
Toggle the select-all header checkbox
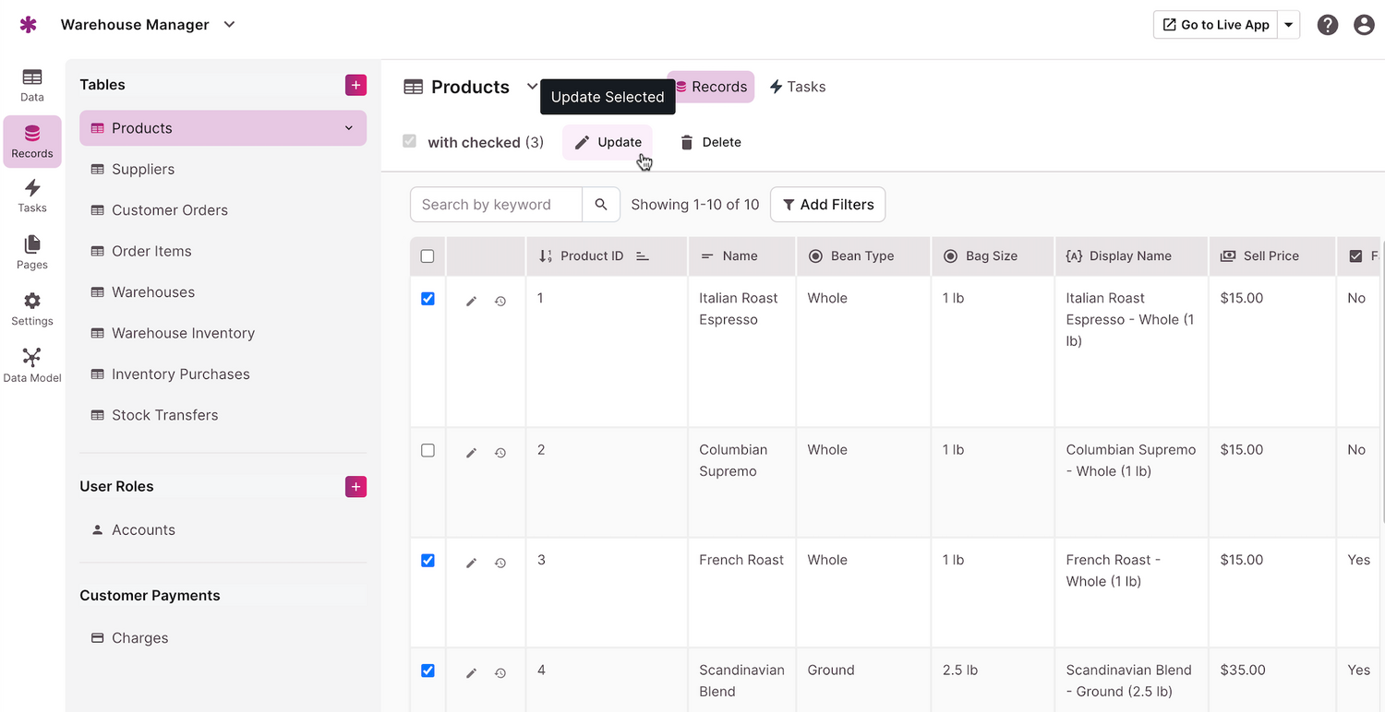pyautogui.click(x=428, y=256)
